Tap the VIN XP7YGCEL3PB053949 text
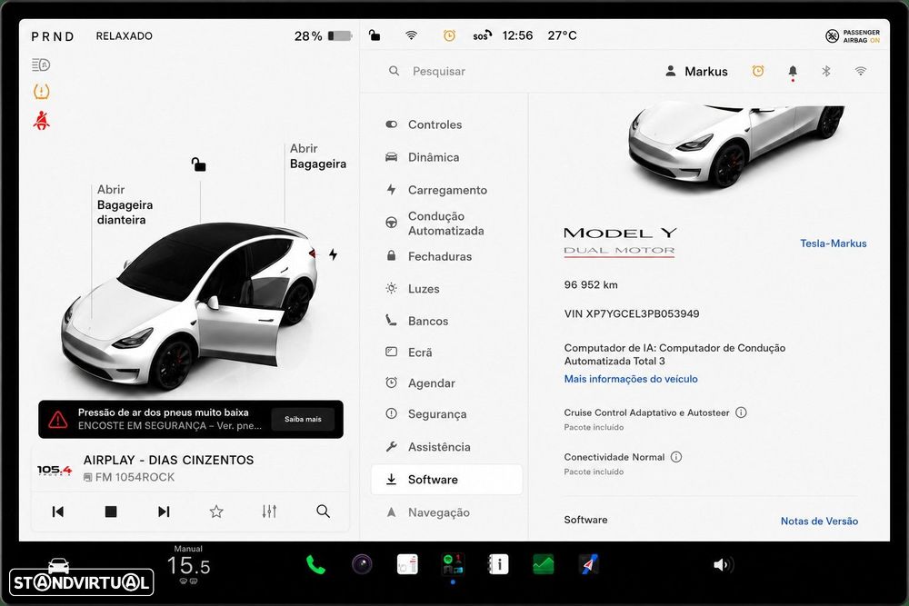This screenshot has width=909, height=606. pyautogui.click(x=632, y=313)
